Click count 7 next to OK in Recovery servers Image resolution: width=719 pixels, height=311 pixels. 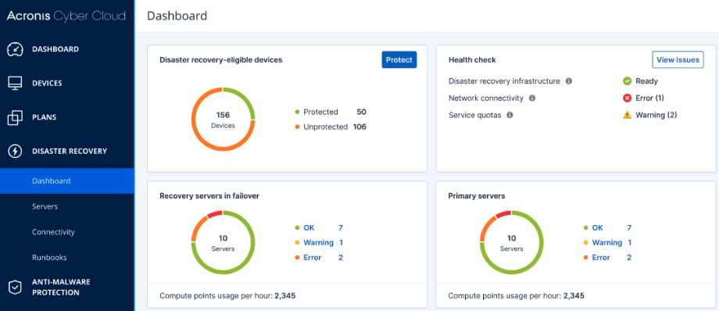[341, 227]
